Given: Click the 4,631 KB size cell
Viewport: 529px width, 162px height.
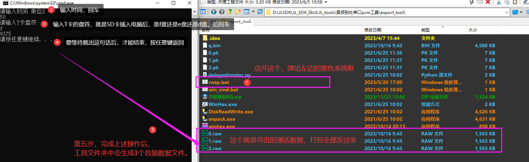Looking at the screenshot, I should pyautogui.click(x=485, y=119).
